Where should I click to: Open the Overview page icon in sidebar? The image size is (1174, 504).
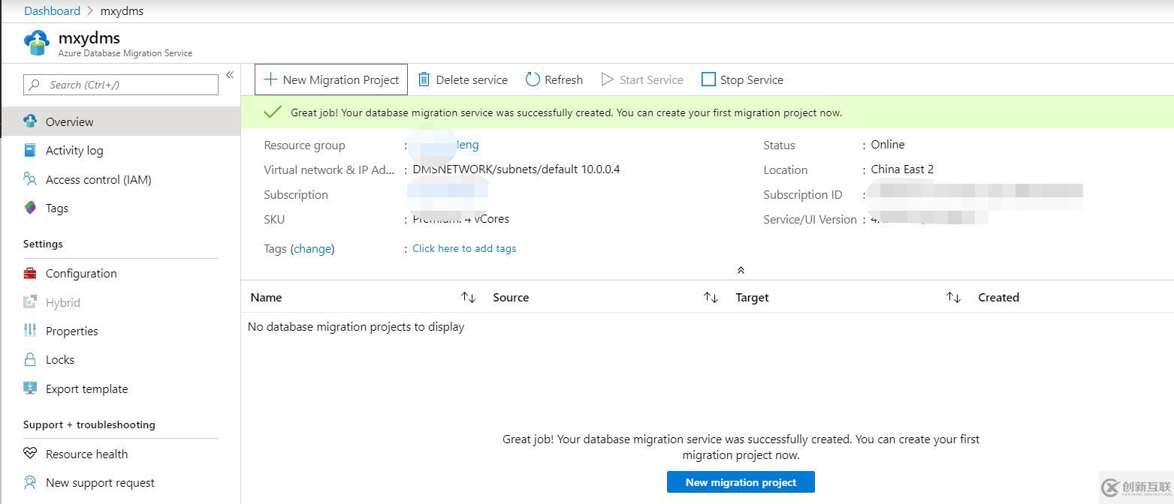pyautogui.click(x=30, y=121)
